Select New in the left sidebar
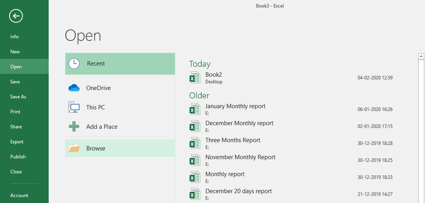 point(15,51)
